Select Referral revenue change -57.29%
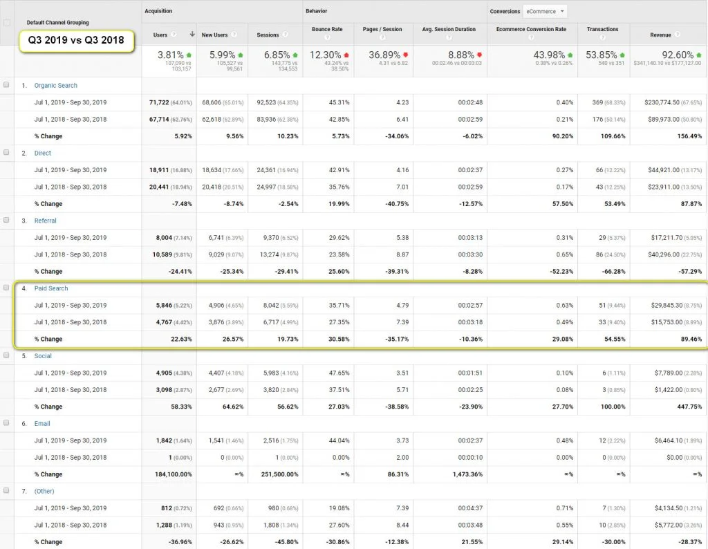The width and height of the screenshot is (708, 549). (x=691, y=271)
